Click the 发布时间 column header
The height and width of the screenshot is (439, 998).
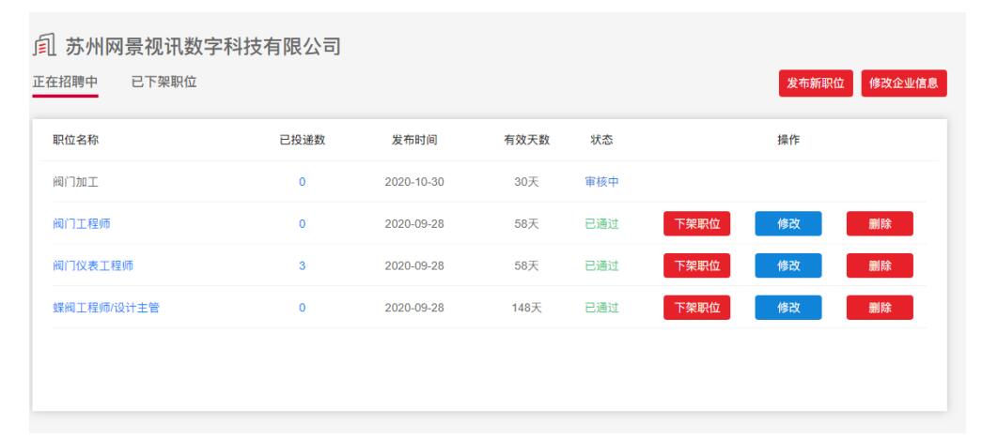click(414, 140)
